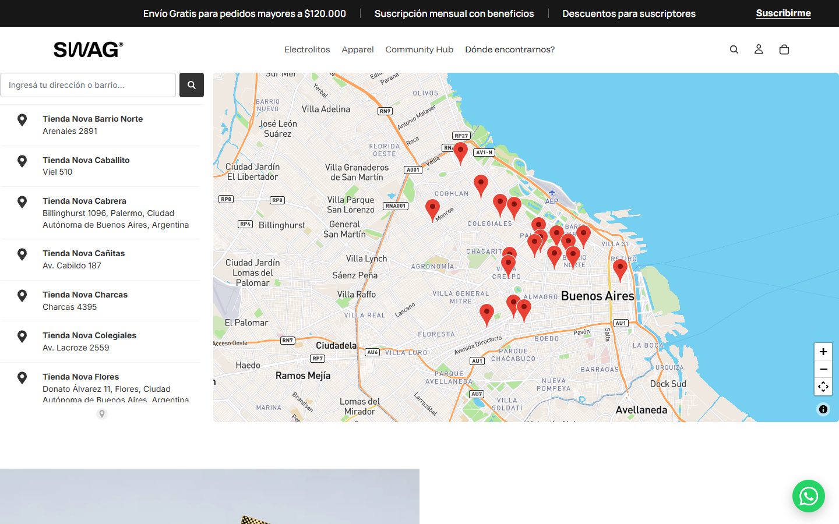Open Dónde encontrarnos? page
Image resolution: width=839 pixels, height=524 pixels.
point(510,49)
